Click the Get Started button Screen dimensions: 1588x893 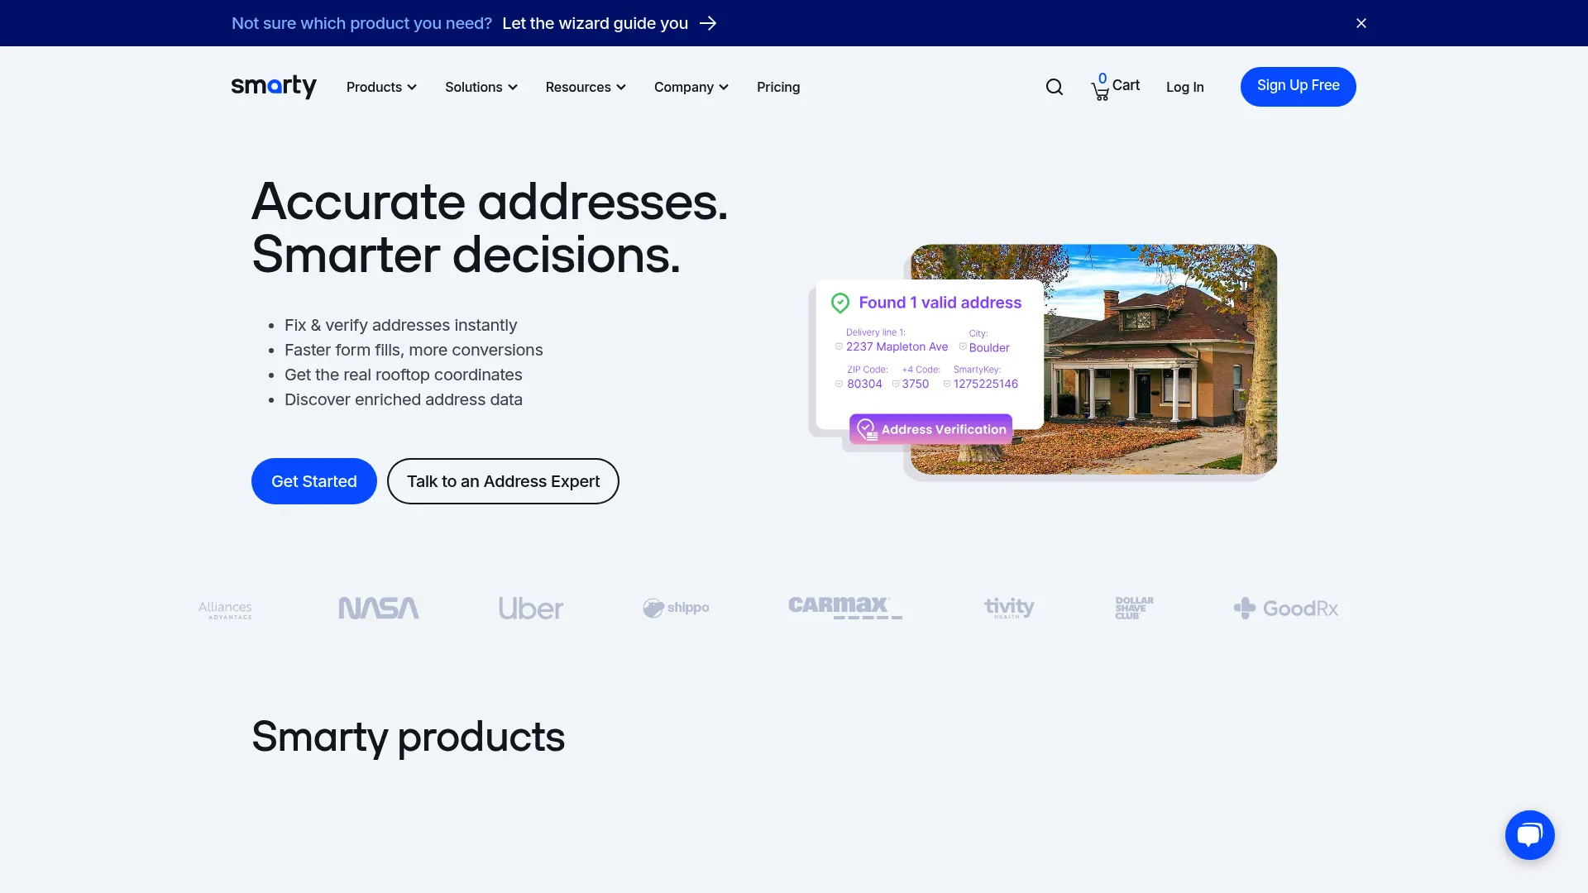click(314, 481)
